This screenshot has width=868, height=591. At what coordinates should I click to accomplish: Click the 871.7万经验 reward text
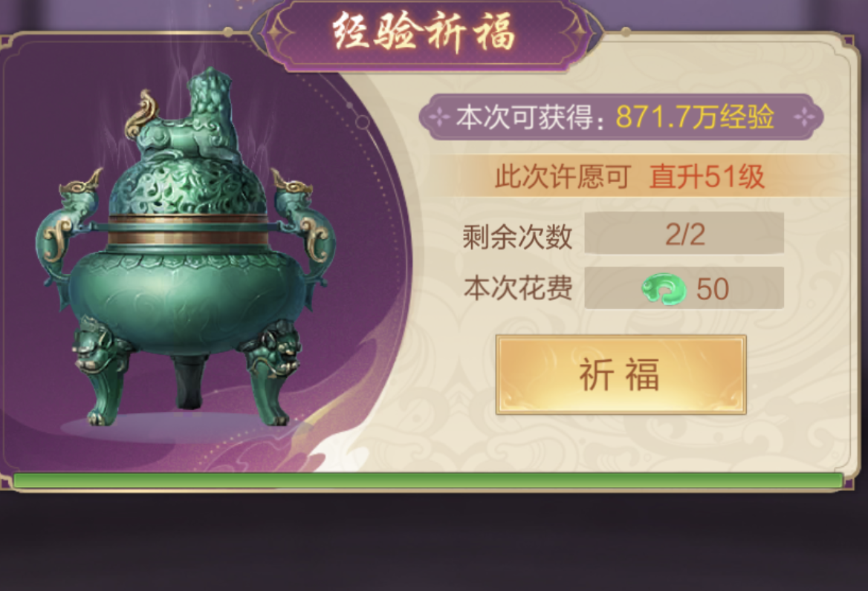pyautogui.click(x=695, y=117)
